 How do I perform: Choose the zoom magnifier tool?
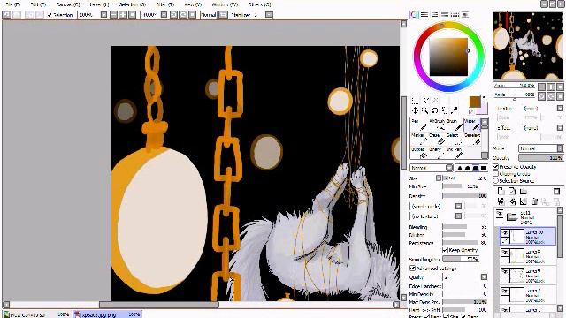[424, 110]
